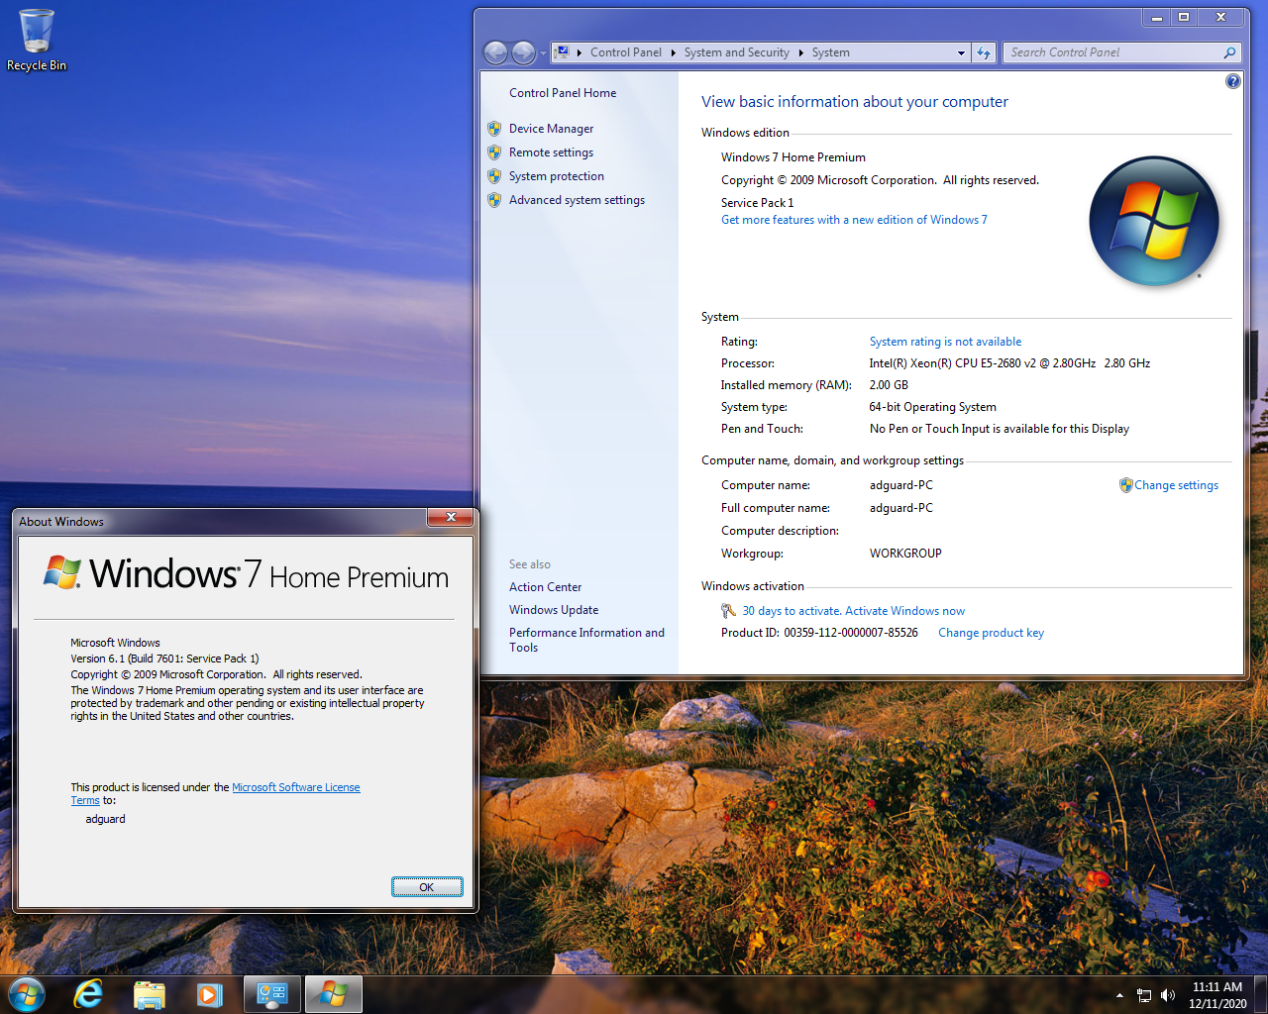Minimize the System Control Panel window
The width and height of the screenshot is (1268, 1014).
(1156, 18)
